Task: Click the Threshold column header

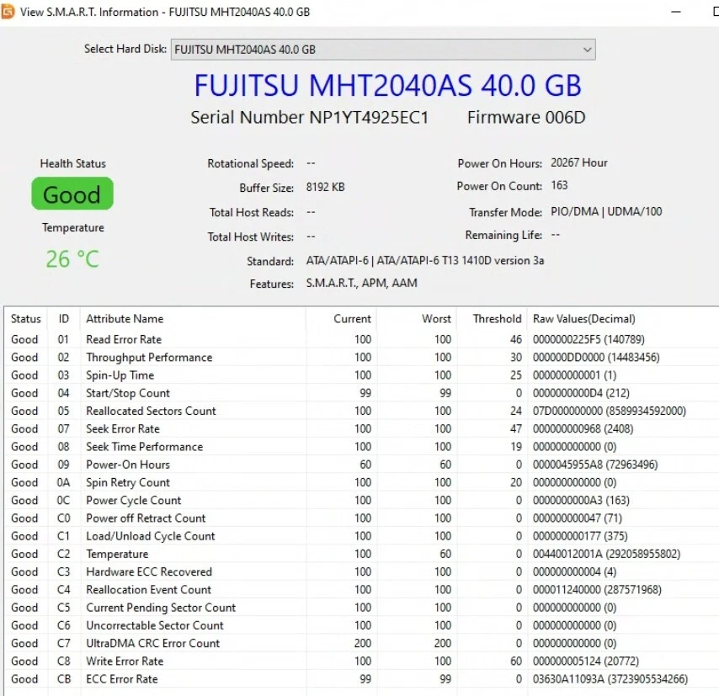Action: [x=495, y=318]
